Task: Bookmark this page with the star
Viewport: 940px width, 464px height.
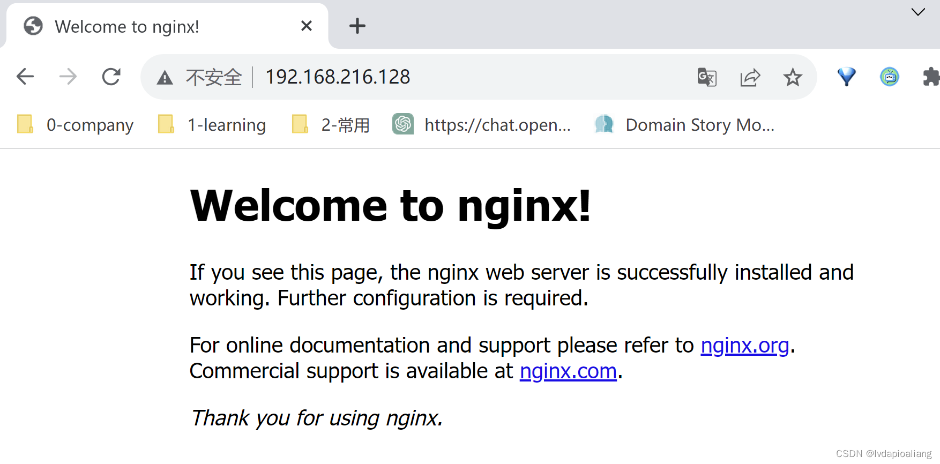Action: click(x=793, y=77)
